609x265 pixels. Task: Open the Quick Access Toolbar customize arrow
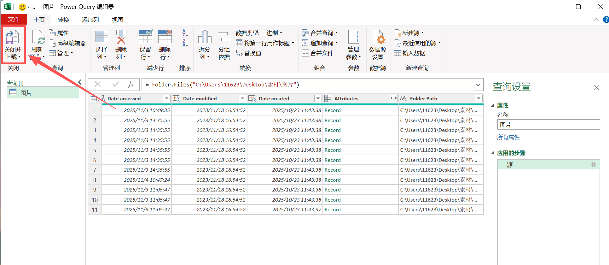point(34,7)
